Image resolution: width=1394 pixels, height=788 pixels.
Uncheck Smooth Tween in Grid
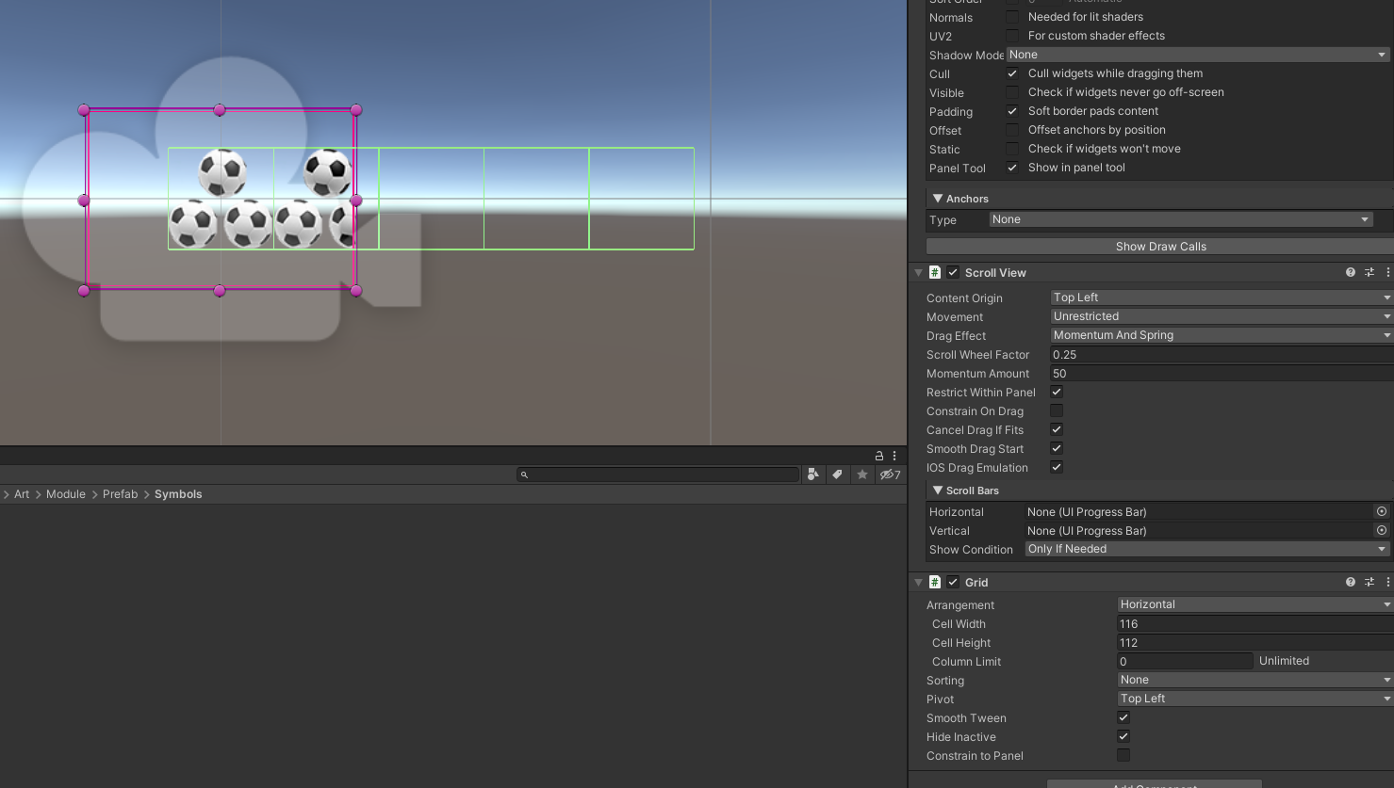1123,717
